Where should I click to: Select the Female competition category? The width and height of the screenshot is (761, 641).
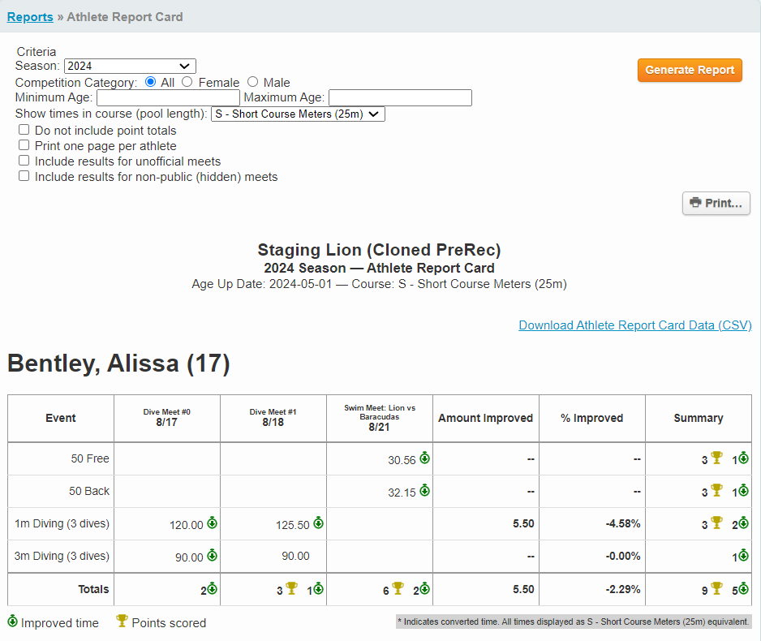(187, 82)
